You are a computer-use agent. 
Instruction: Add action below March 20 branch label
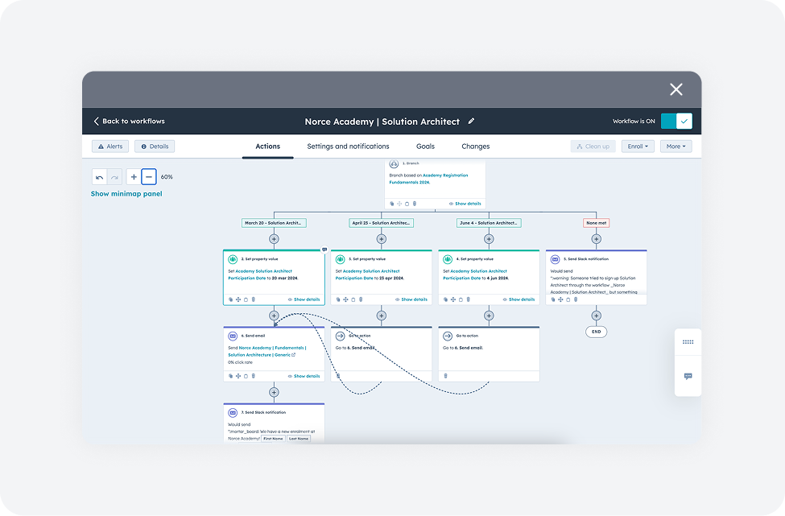(274, 239)
